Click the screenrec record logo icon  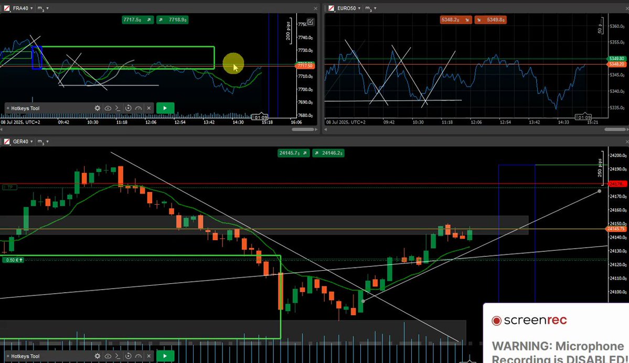click(497, 321)
